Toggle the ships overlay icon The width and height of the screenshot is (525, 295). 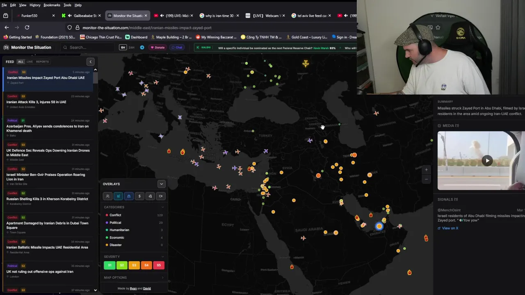129,196
